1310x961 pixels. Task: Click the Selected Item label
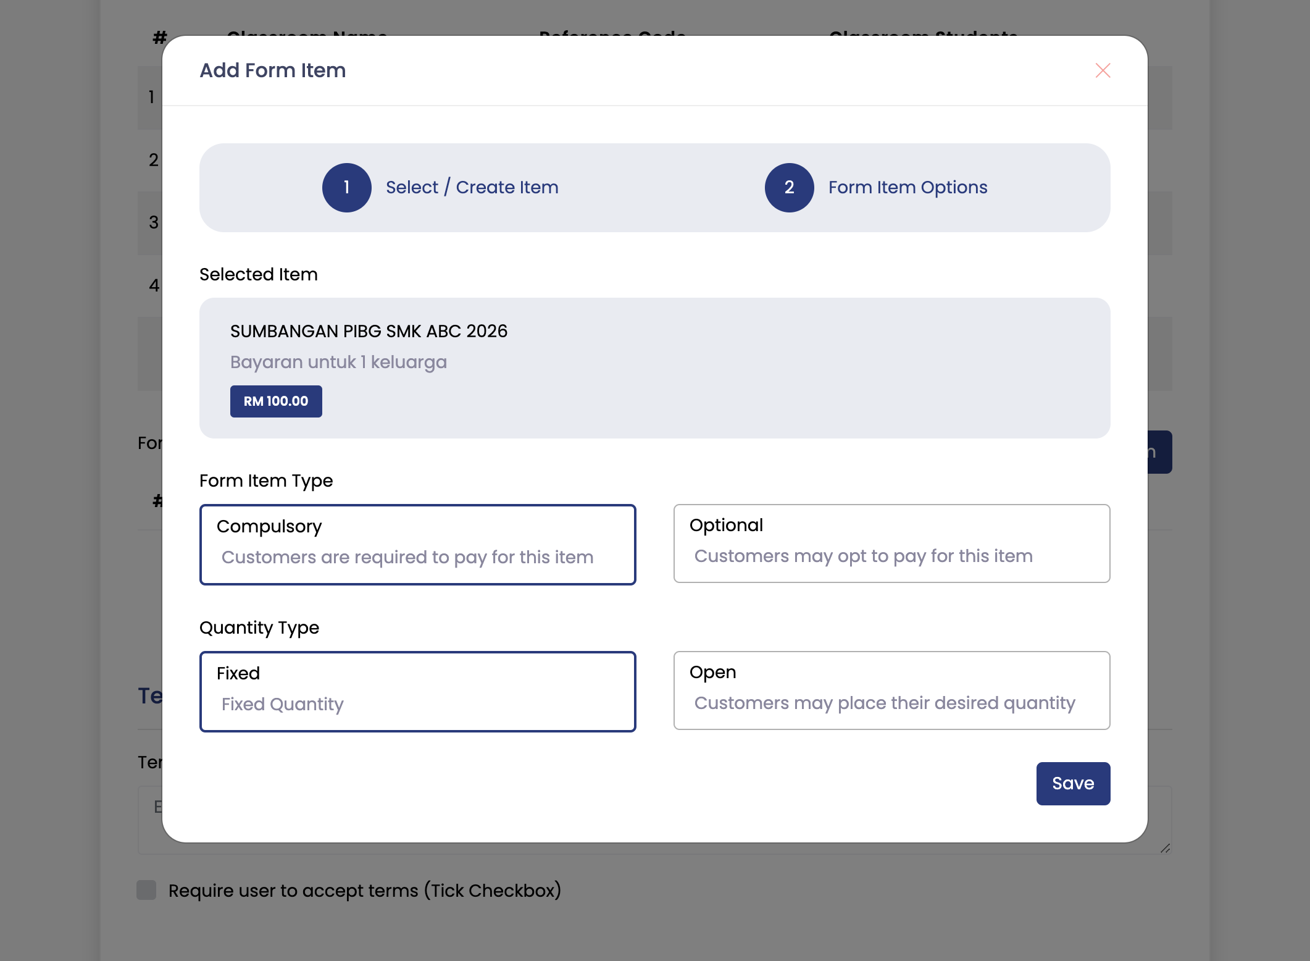pyautogui.click(x=259, y=274)
